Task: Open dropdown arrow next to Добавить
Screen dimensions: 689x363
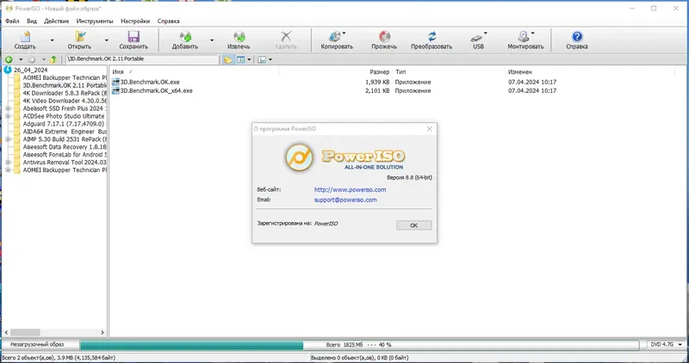Action: click(212, 40)
